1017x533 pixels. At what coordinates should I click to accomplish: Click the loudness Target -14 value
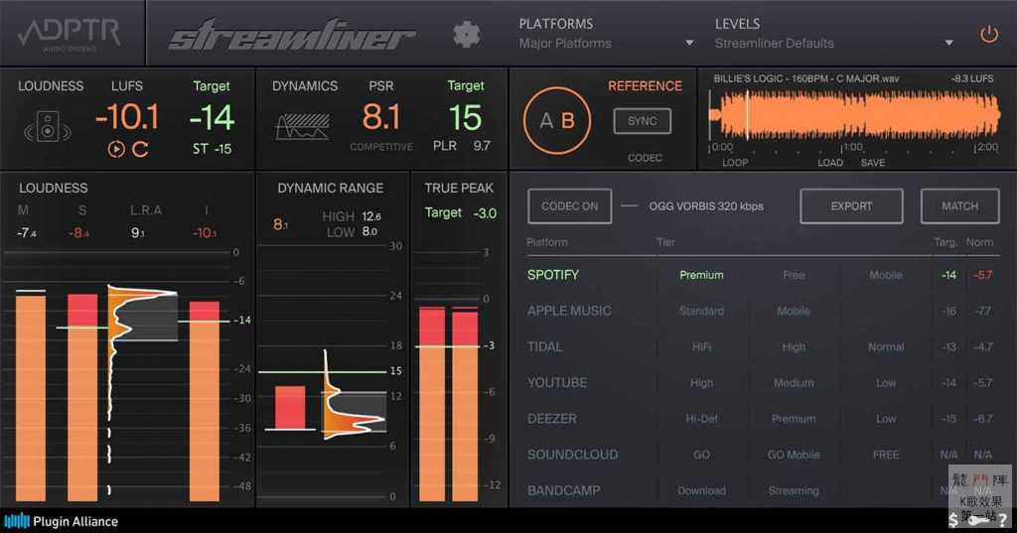click(x=212, y=118)
